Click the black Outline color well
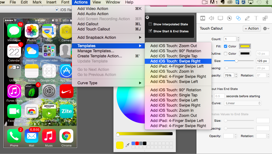Screen dimensions: 272x154 tap(245, 54)
